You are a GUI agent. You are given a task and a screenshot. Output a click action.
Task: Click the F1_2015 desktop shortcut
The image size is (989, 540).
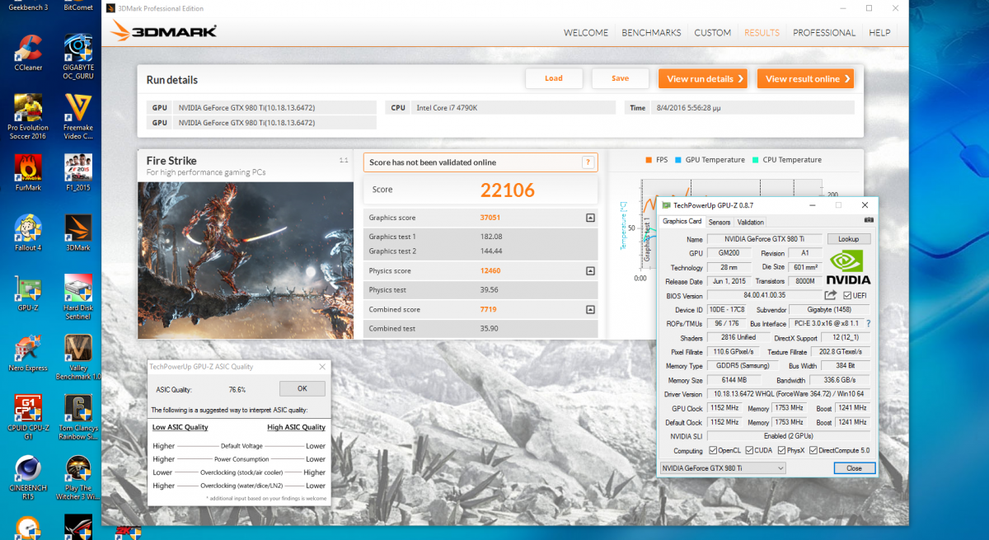pyautogui.click(x=78, y=171)
